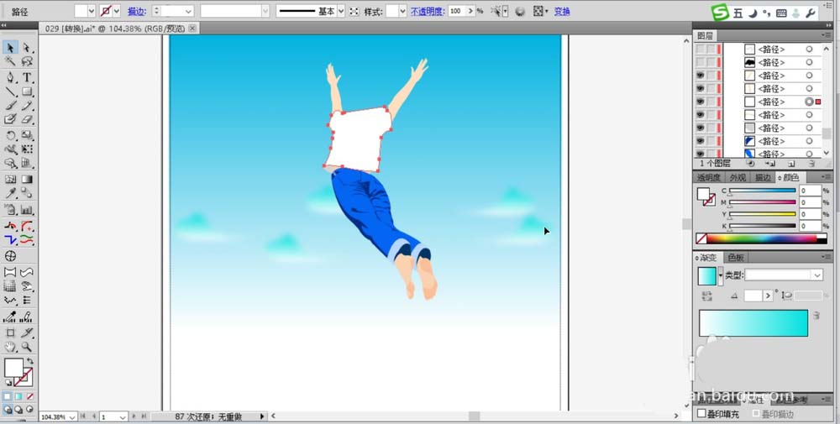The image size is (840, 424).
Task: Select the Magic Wand tool
Action: tap(10, 61)
